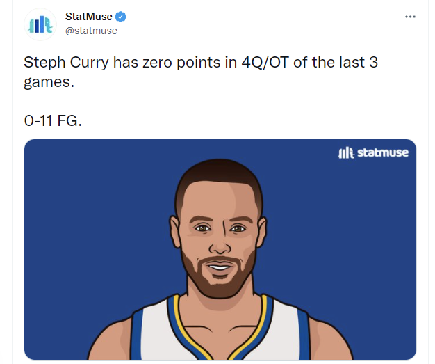Click the statmuse watermark bars icon in image
The width and height of the screenshot is (435, 364).
click(x=345, y=152)
